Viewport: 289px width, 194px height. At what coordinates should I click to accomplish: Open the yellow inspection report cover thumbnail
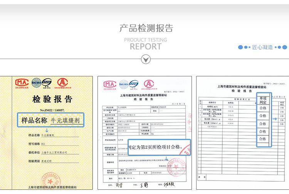tap(46, 133)
